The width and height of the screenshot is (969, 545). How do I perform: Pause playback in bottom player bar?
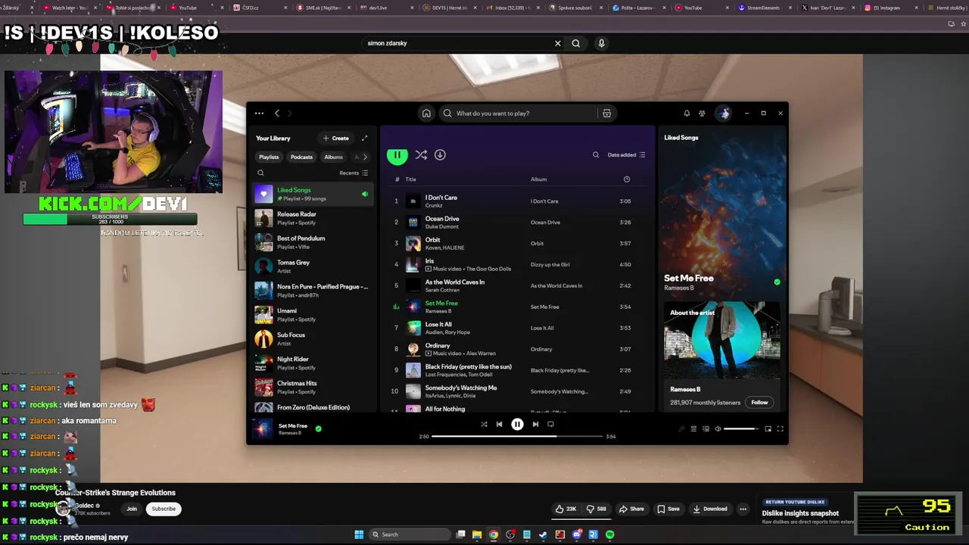[517, 425]
